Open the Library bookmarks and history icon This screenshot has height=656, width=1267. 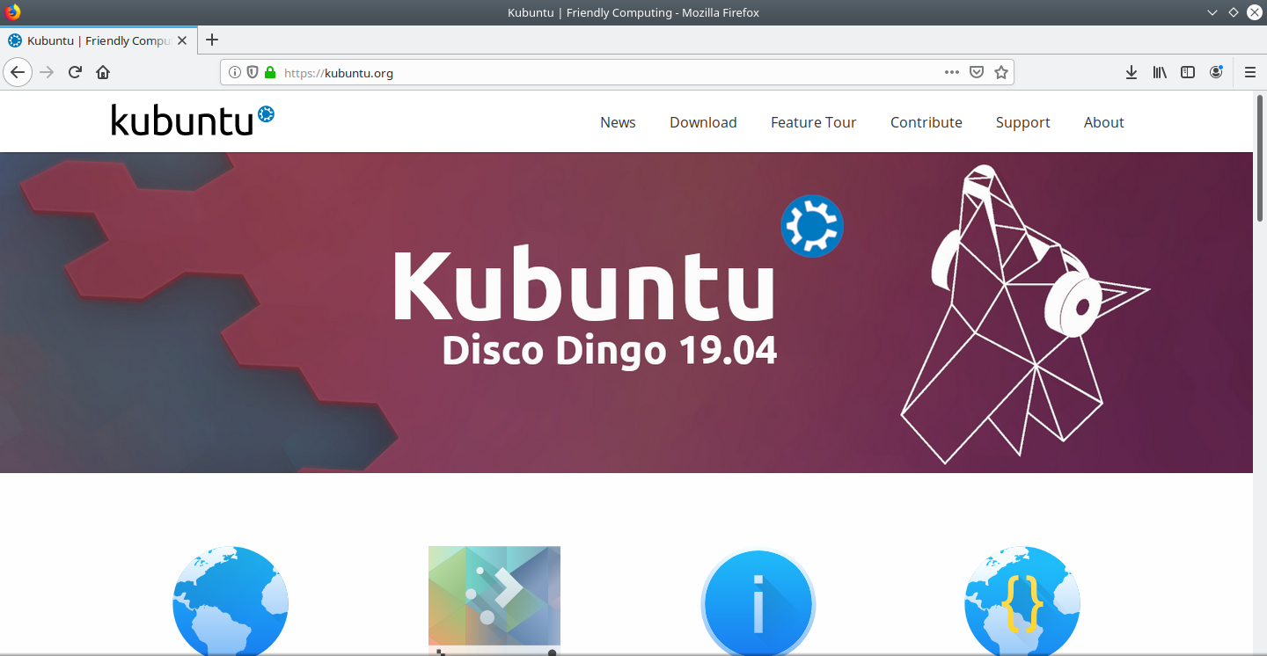click(1160, 72)
